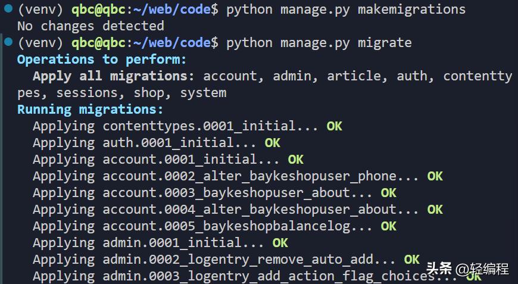Click OK status after account.0003_baykeshopuser_about
The height and width of the screenshot is (284, 518).
388,193
